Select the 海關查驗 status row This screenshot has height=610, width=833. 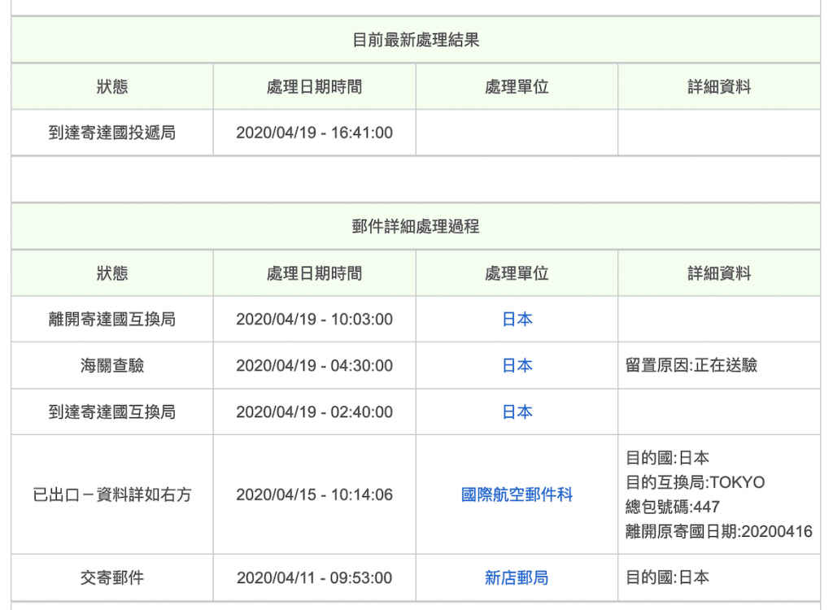click(111, 365)
